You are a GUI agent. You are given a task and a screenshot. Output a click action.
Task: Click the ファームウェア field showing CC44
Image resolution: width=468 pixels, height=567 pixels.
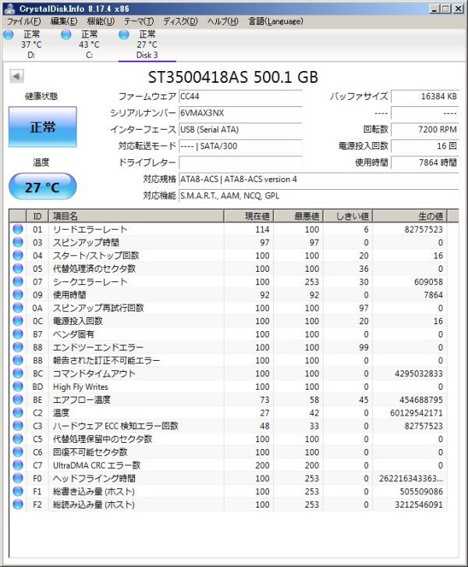pyautogui.click(x=240, y=96)
